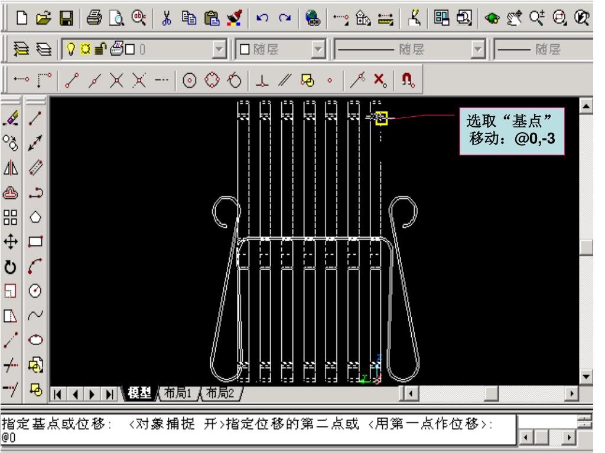
Task: Select the Rotate tool
Action: (11, 267)
